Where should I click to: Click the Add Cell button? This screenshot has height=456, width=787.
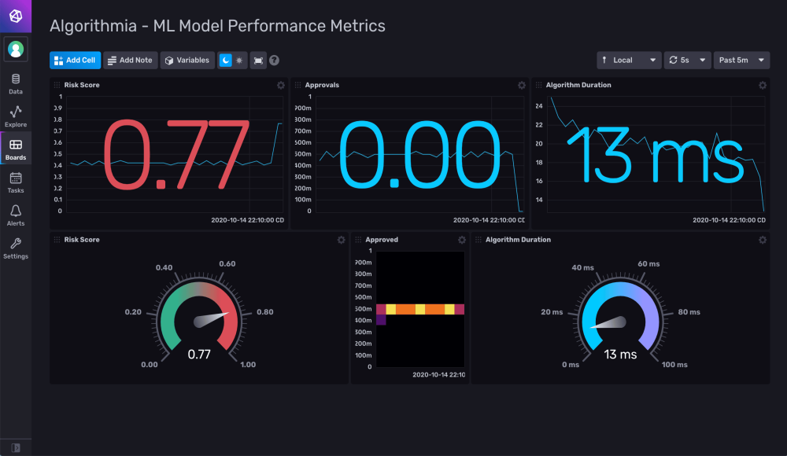pos(75,61)
